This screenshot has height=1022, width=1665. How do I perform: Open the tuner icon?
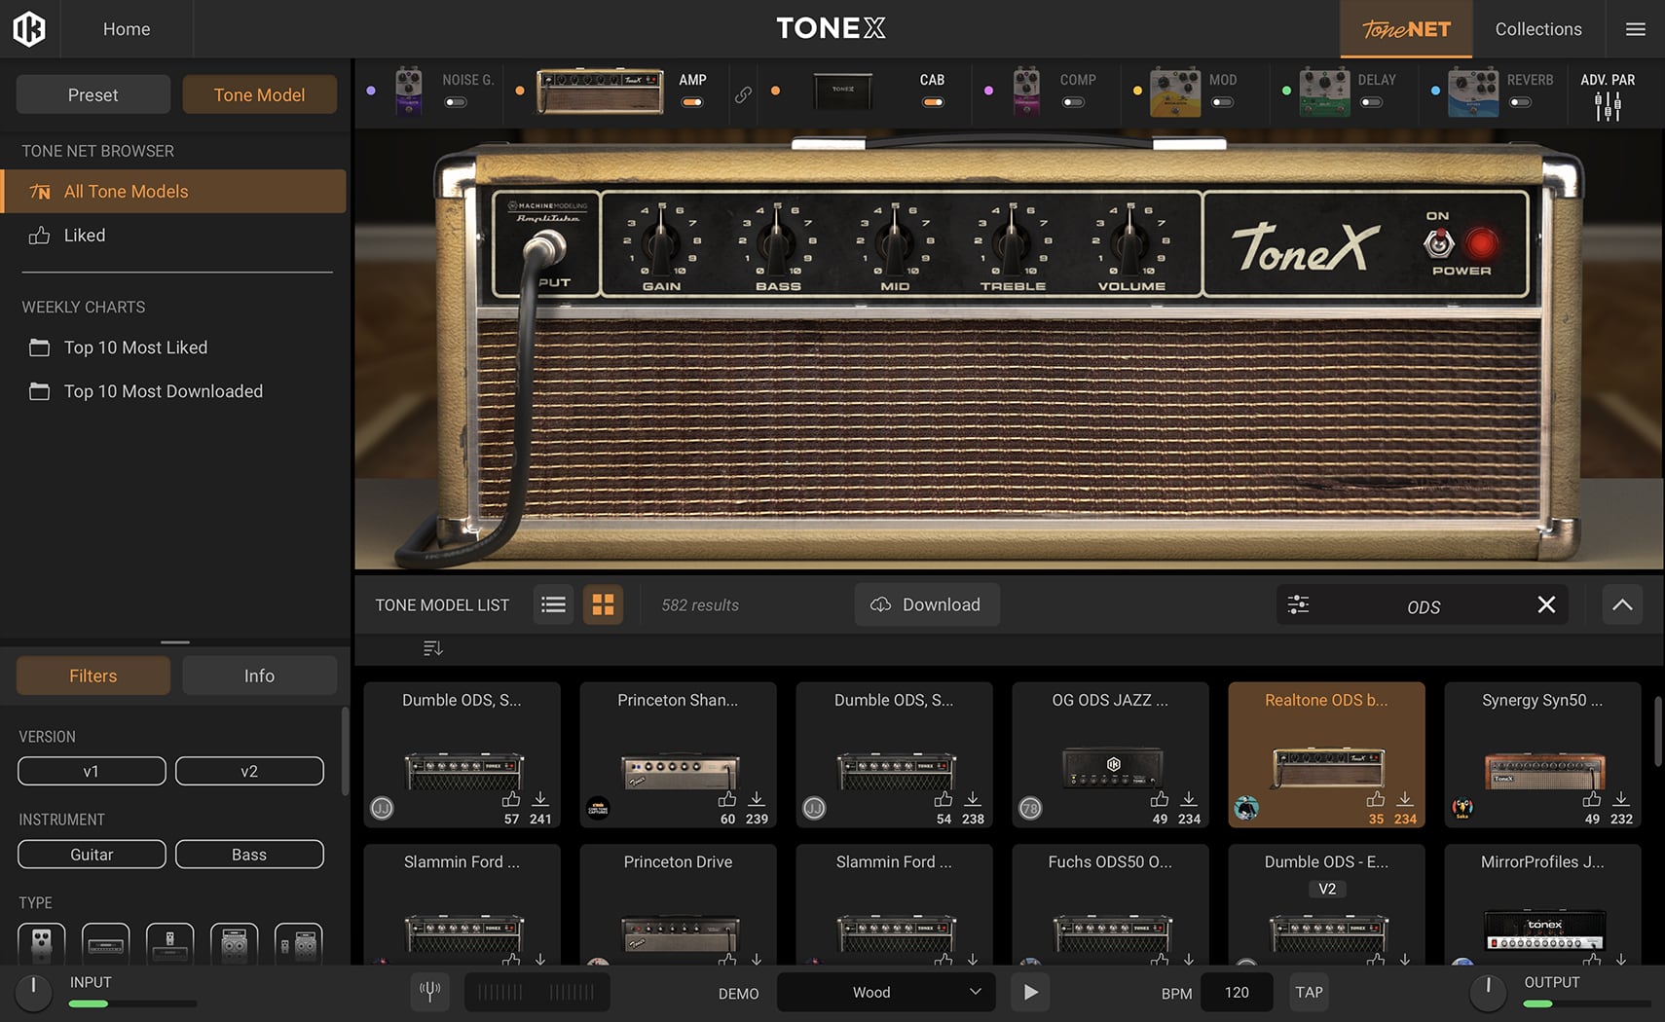pyautogui.click(x=429, y=991)
